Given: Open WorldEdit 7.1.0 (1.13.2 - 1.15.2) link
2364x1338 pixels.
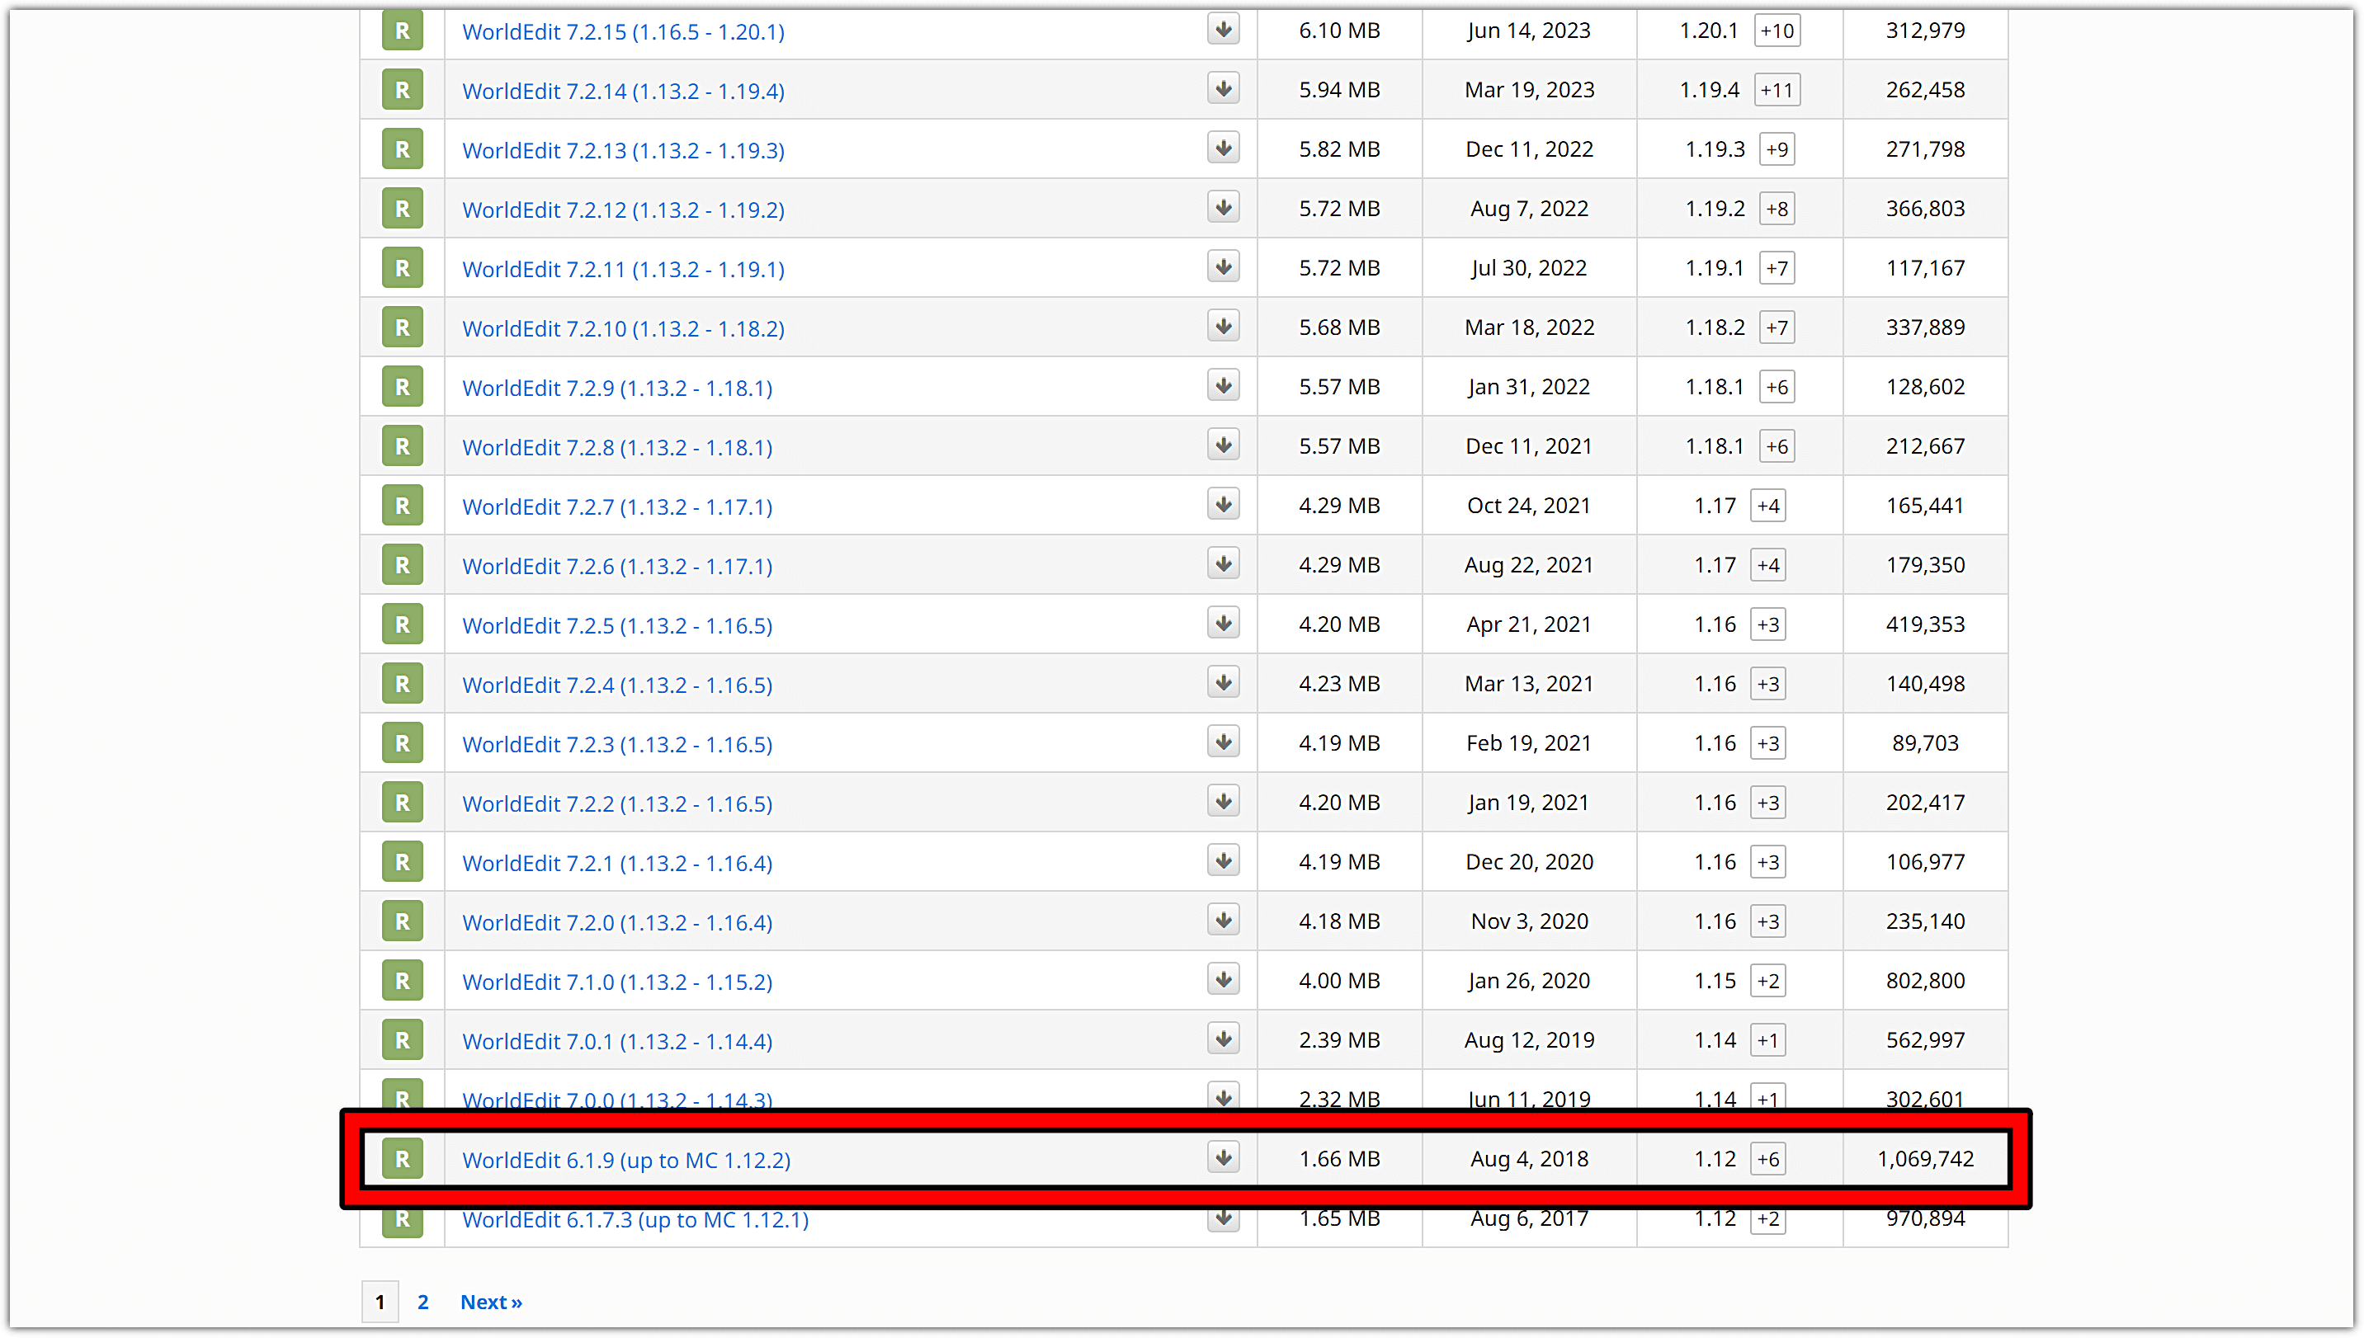Looking at the screenshot, I should pos(616,982).
